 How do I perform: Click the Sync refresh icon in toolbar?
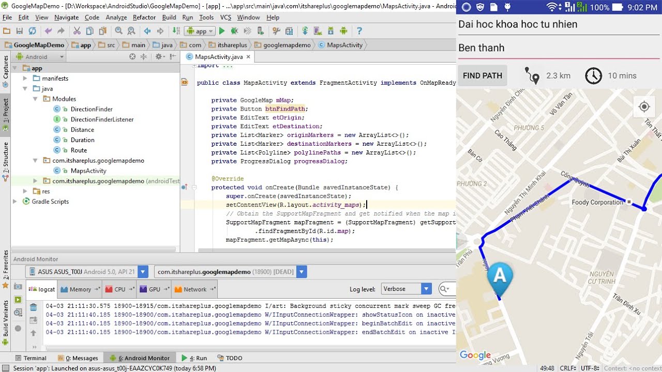tap(32, 31)
